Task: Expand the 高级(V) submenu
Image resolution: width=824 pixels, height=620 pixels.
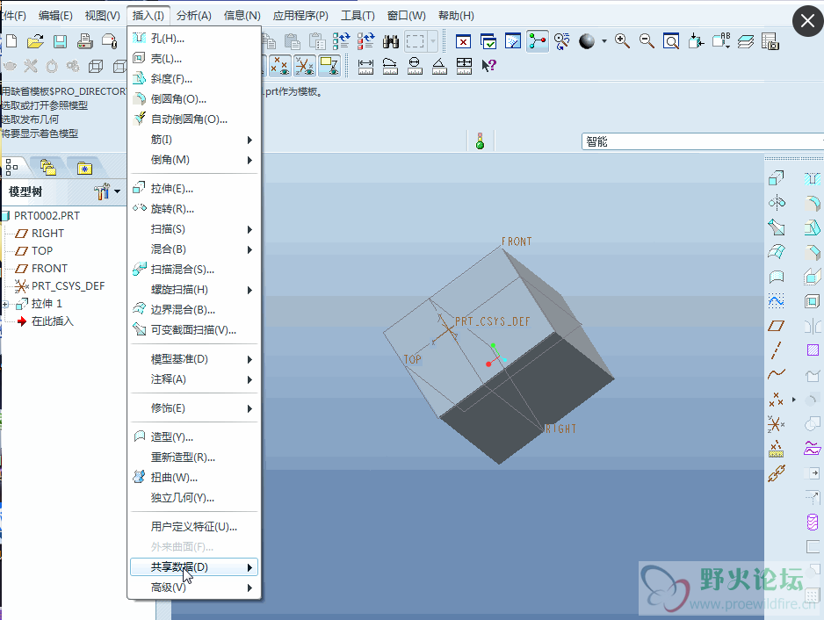Action: 194,588
